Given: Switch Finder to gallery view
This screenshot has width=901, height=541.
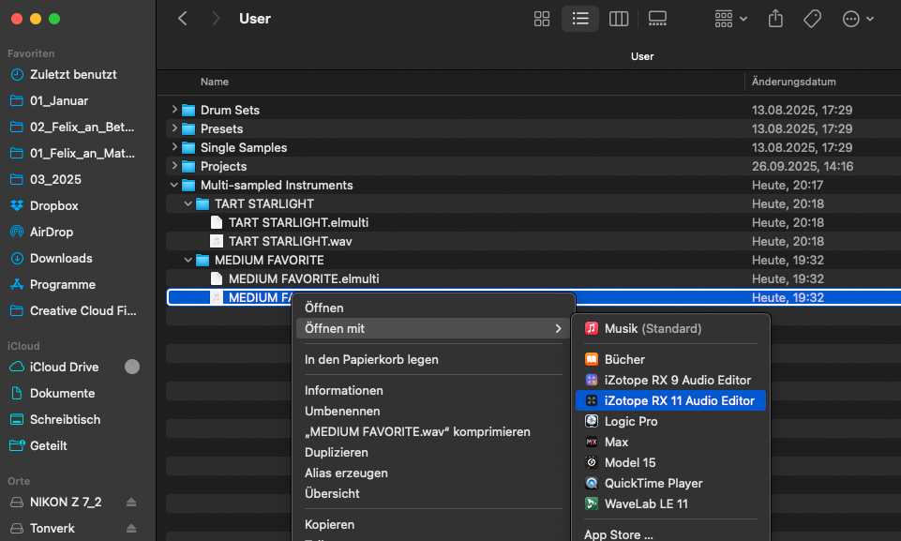Looking at the screenshot, I should (656, 19).
